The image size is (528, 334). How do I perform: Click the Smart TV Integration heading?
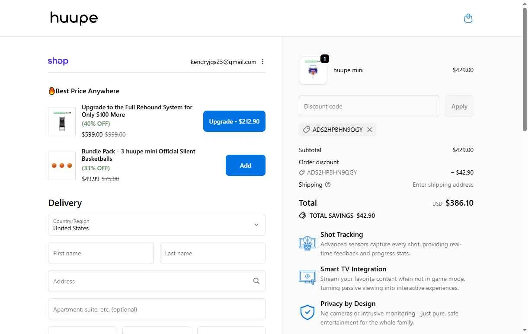[x=353, y=269]
